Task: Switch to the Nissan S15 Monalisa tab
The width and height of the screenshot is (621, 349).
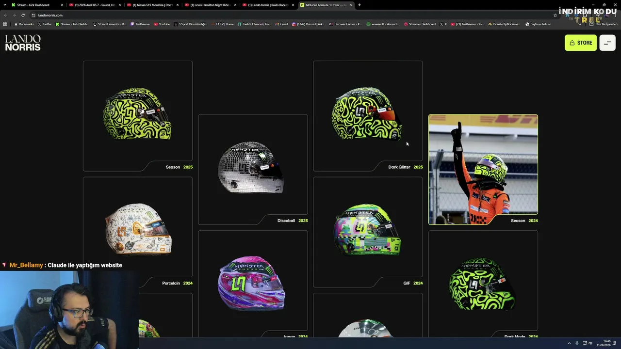Action: [x=152, y=5]
